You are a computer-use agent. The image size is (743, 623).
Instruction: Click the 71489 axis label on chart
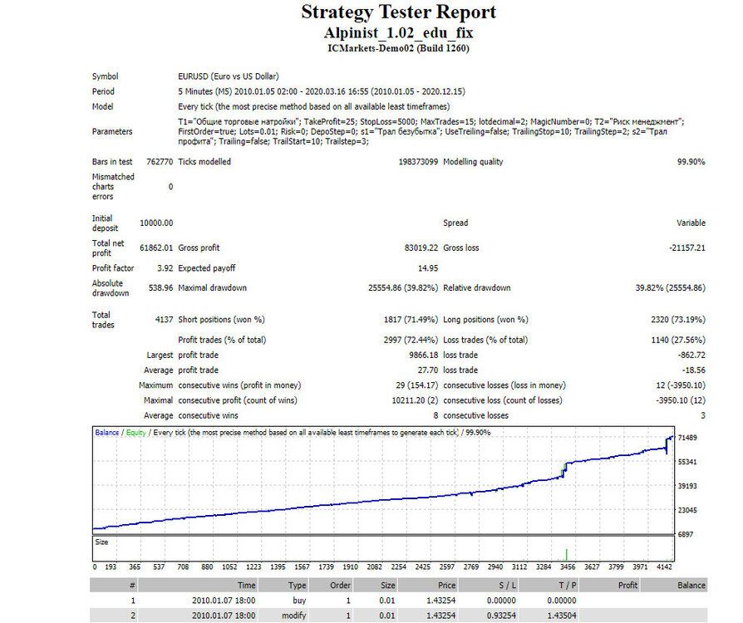pos(687,438)
